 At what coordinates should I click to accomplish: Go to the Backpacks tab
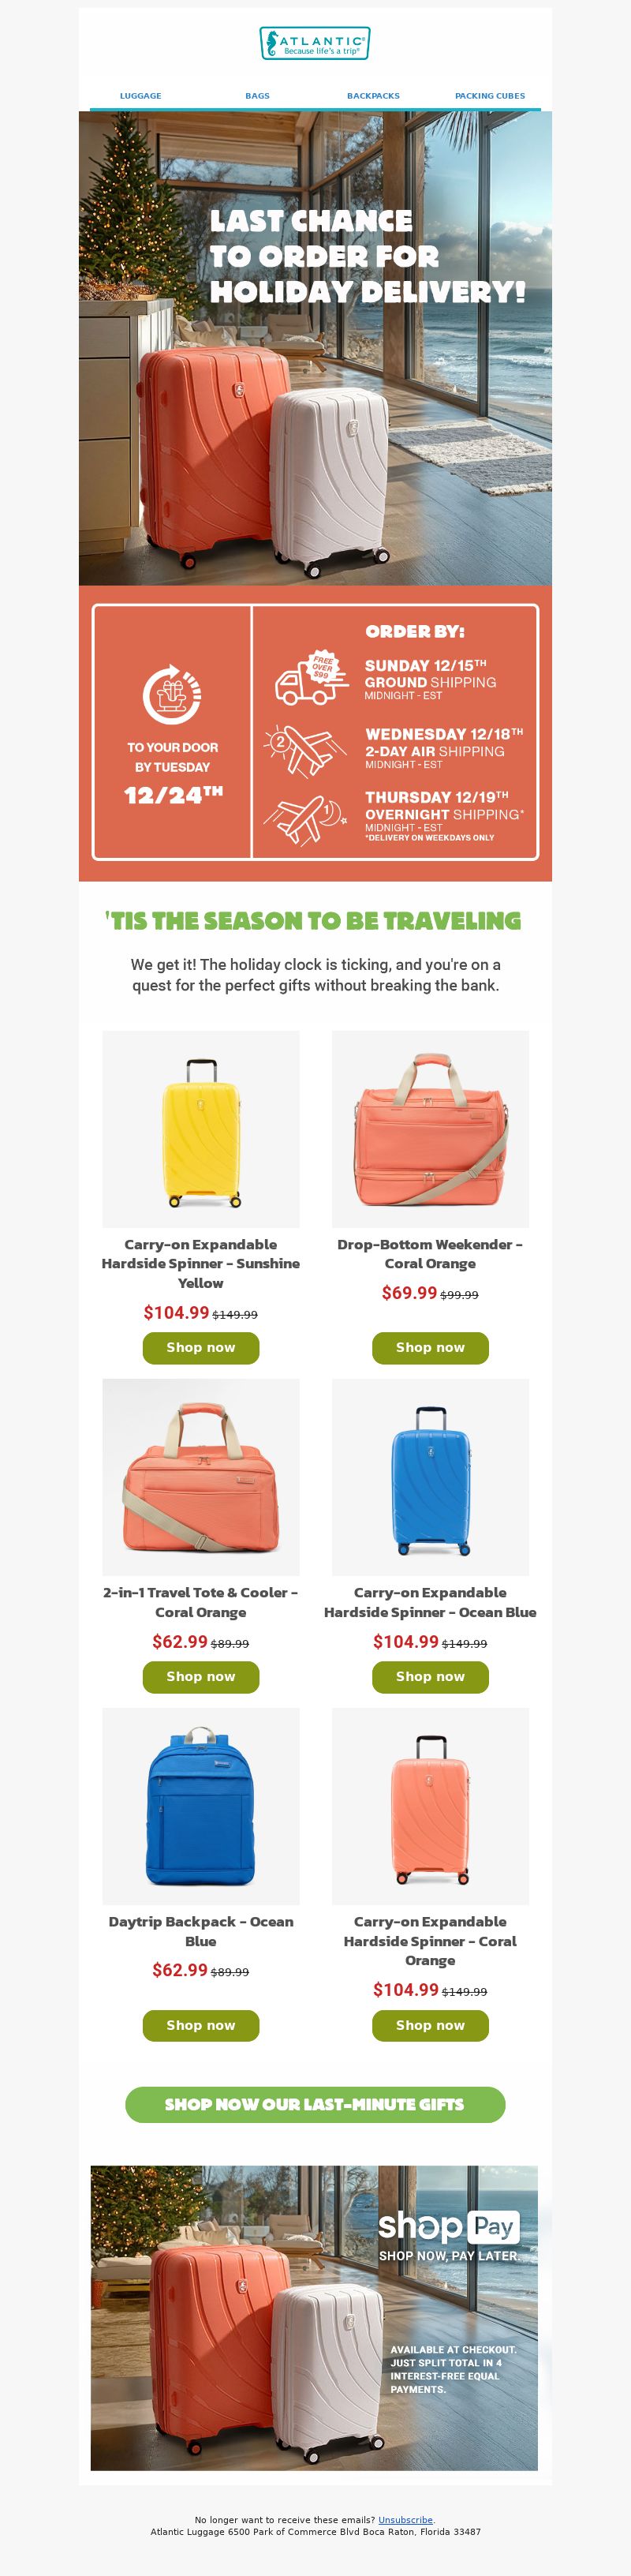pos(373,96)
